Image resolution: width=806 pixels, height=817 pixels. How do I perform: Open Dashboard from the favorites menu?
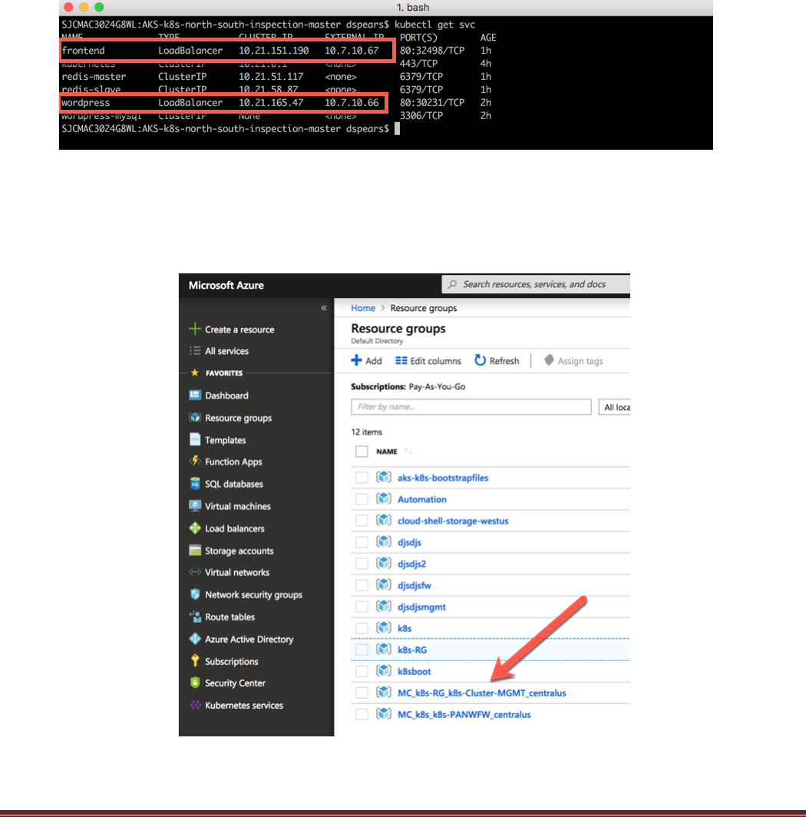(x=226, y=395)
